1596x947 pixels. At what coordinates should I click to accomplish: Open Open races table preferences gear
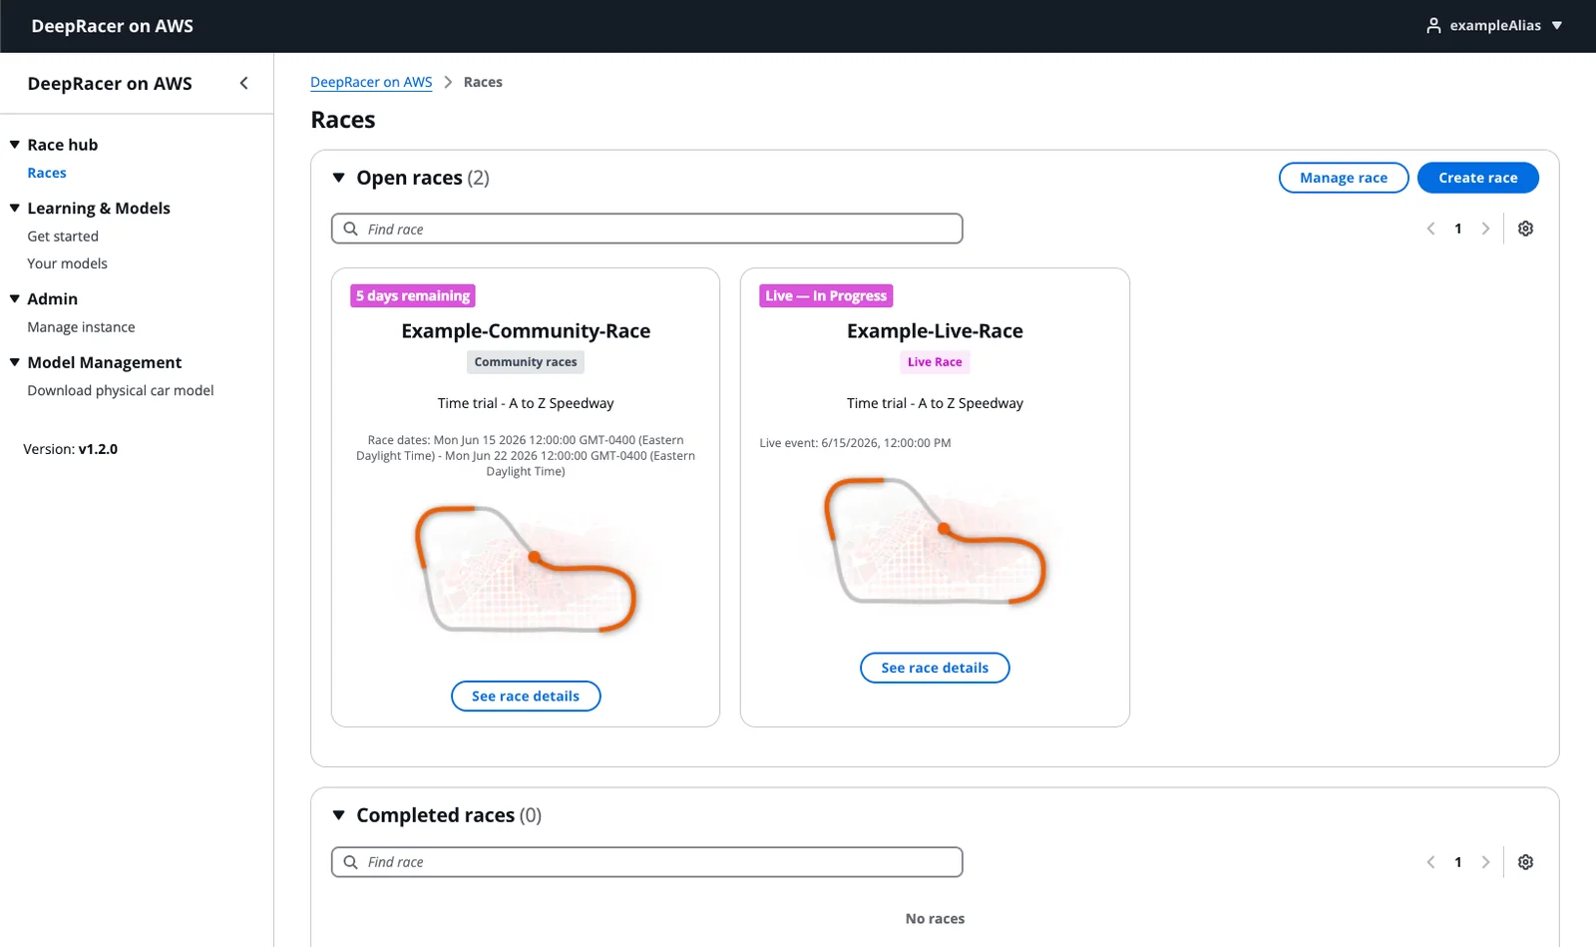point(1525,229)
